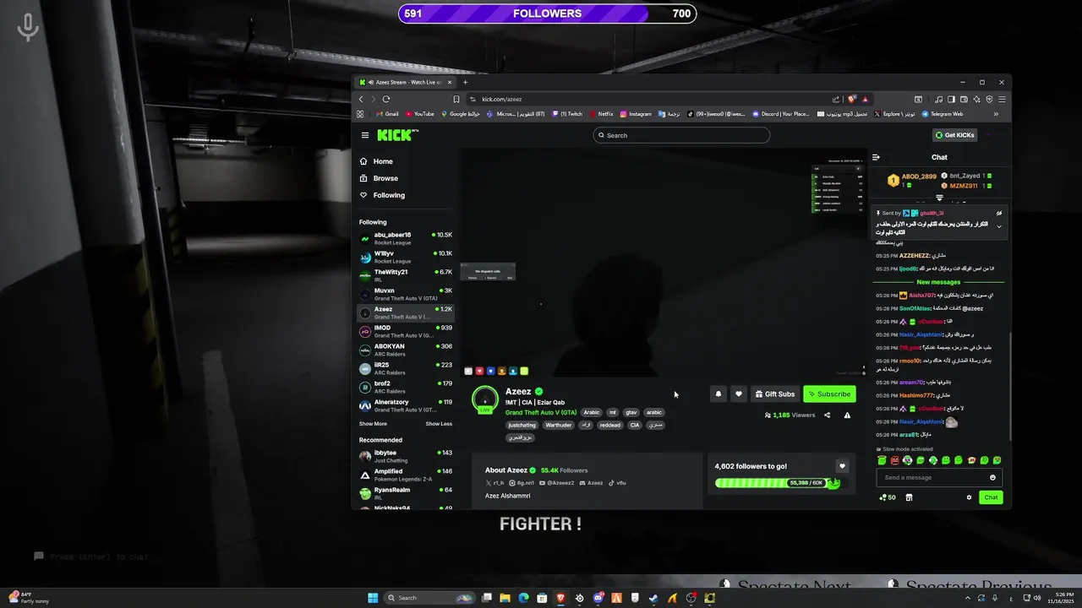Open IMOD channel in Following

pyautogui.click(x=406, y=331)
